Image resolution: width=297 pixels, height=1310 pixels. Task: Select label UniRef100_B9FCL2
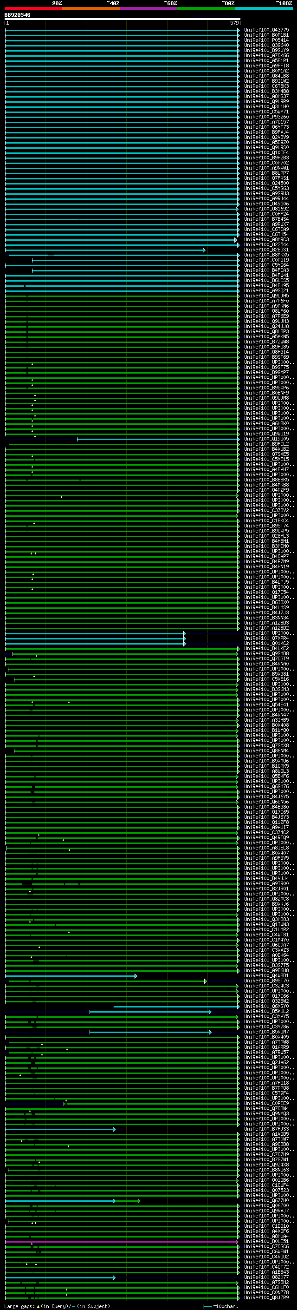pos(266,444)
